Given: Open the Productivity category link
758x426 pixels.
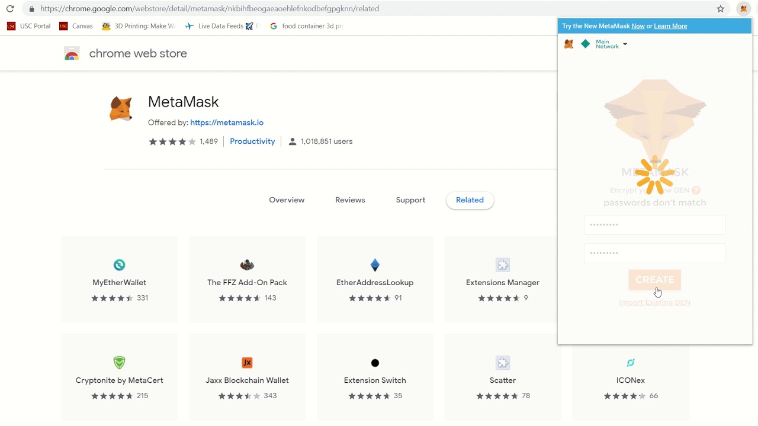Looking at the screenshot, I should 252,141.
